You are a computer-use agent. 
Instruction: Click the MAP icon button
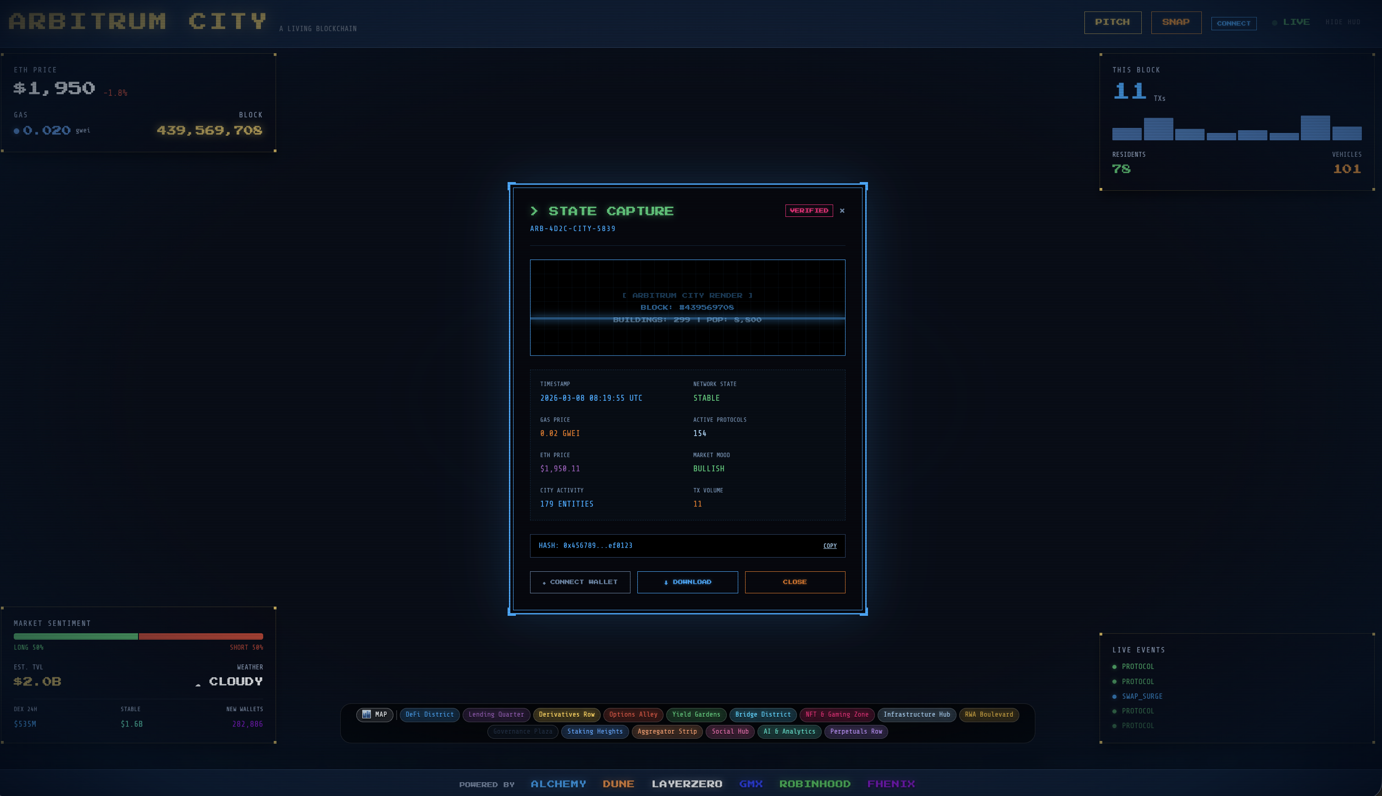point(375,714)
